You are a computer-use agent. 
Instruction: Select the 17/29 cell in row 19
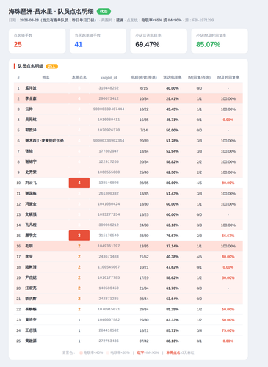pos(144,277)
